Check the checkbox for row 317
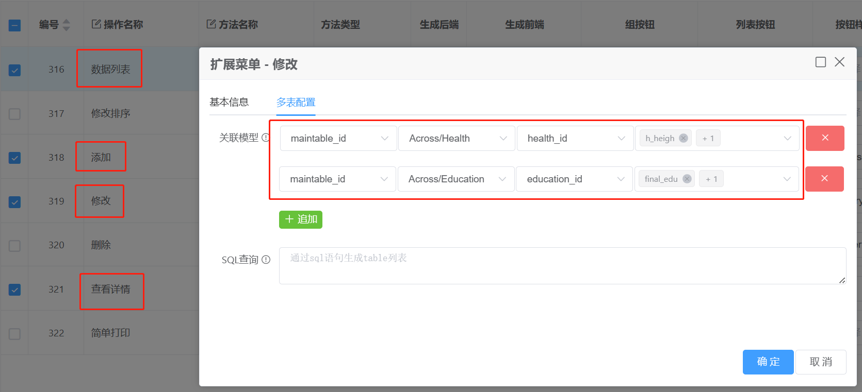The width and height of the screenshot is (862, 392). (x=15, y=114)
